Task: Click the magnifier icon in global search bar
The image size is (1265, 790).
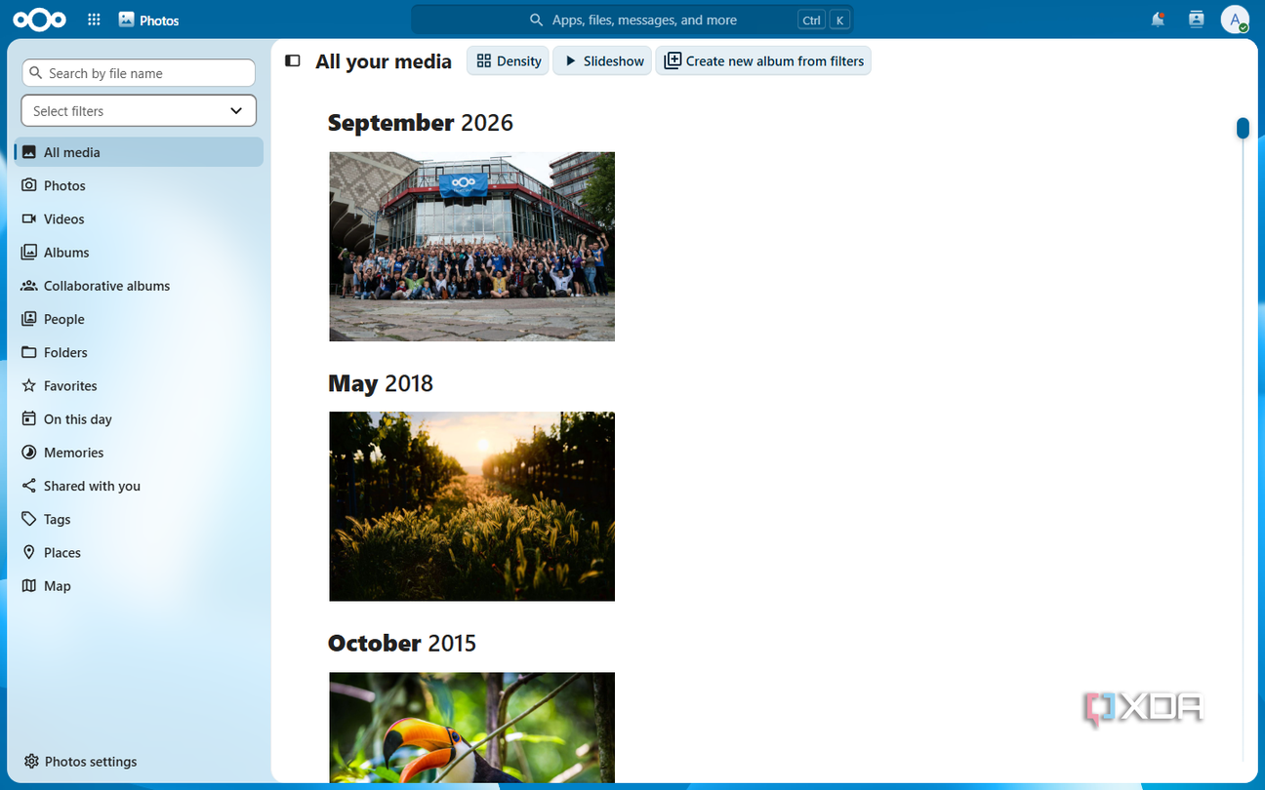Action: tap(536, 20)
